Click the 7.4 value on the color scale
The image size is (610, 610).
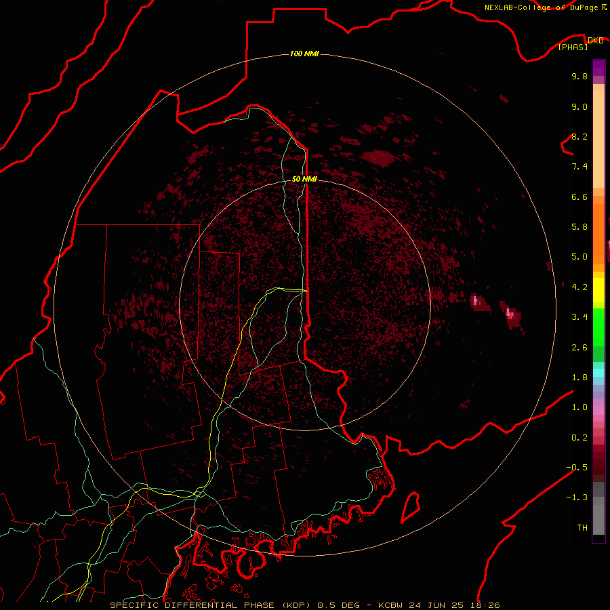pyautogui.click(x=579, y=167)
